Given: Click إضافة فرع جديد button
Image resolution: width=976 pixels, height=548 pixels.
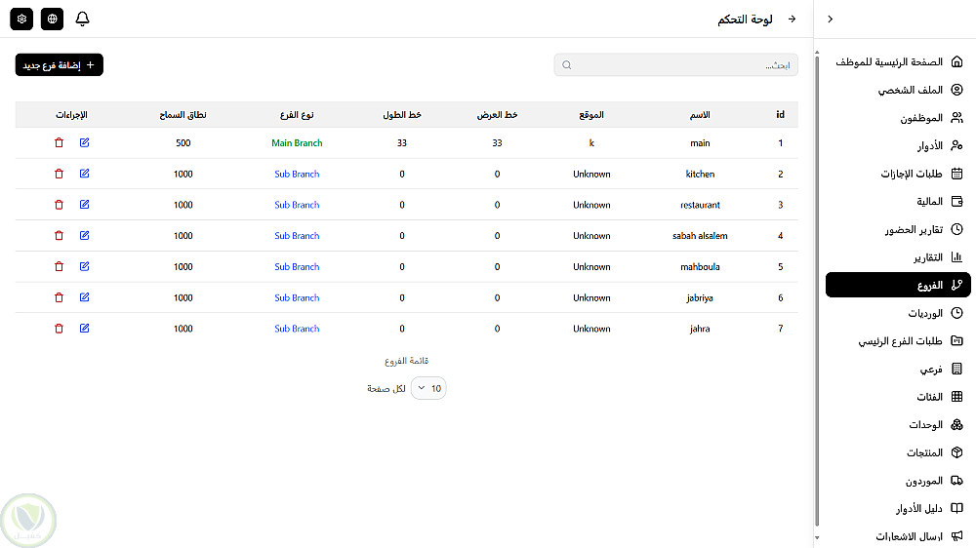Looking at the screenshot, I should 60,64.
